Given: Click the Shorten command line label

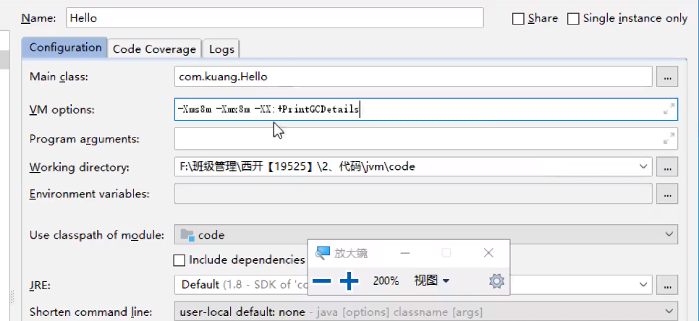Looking at the screenshot, I should pos(90,312).
